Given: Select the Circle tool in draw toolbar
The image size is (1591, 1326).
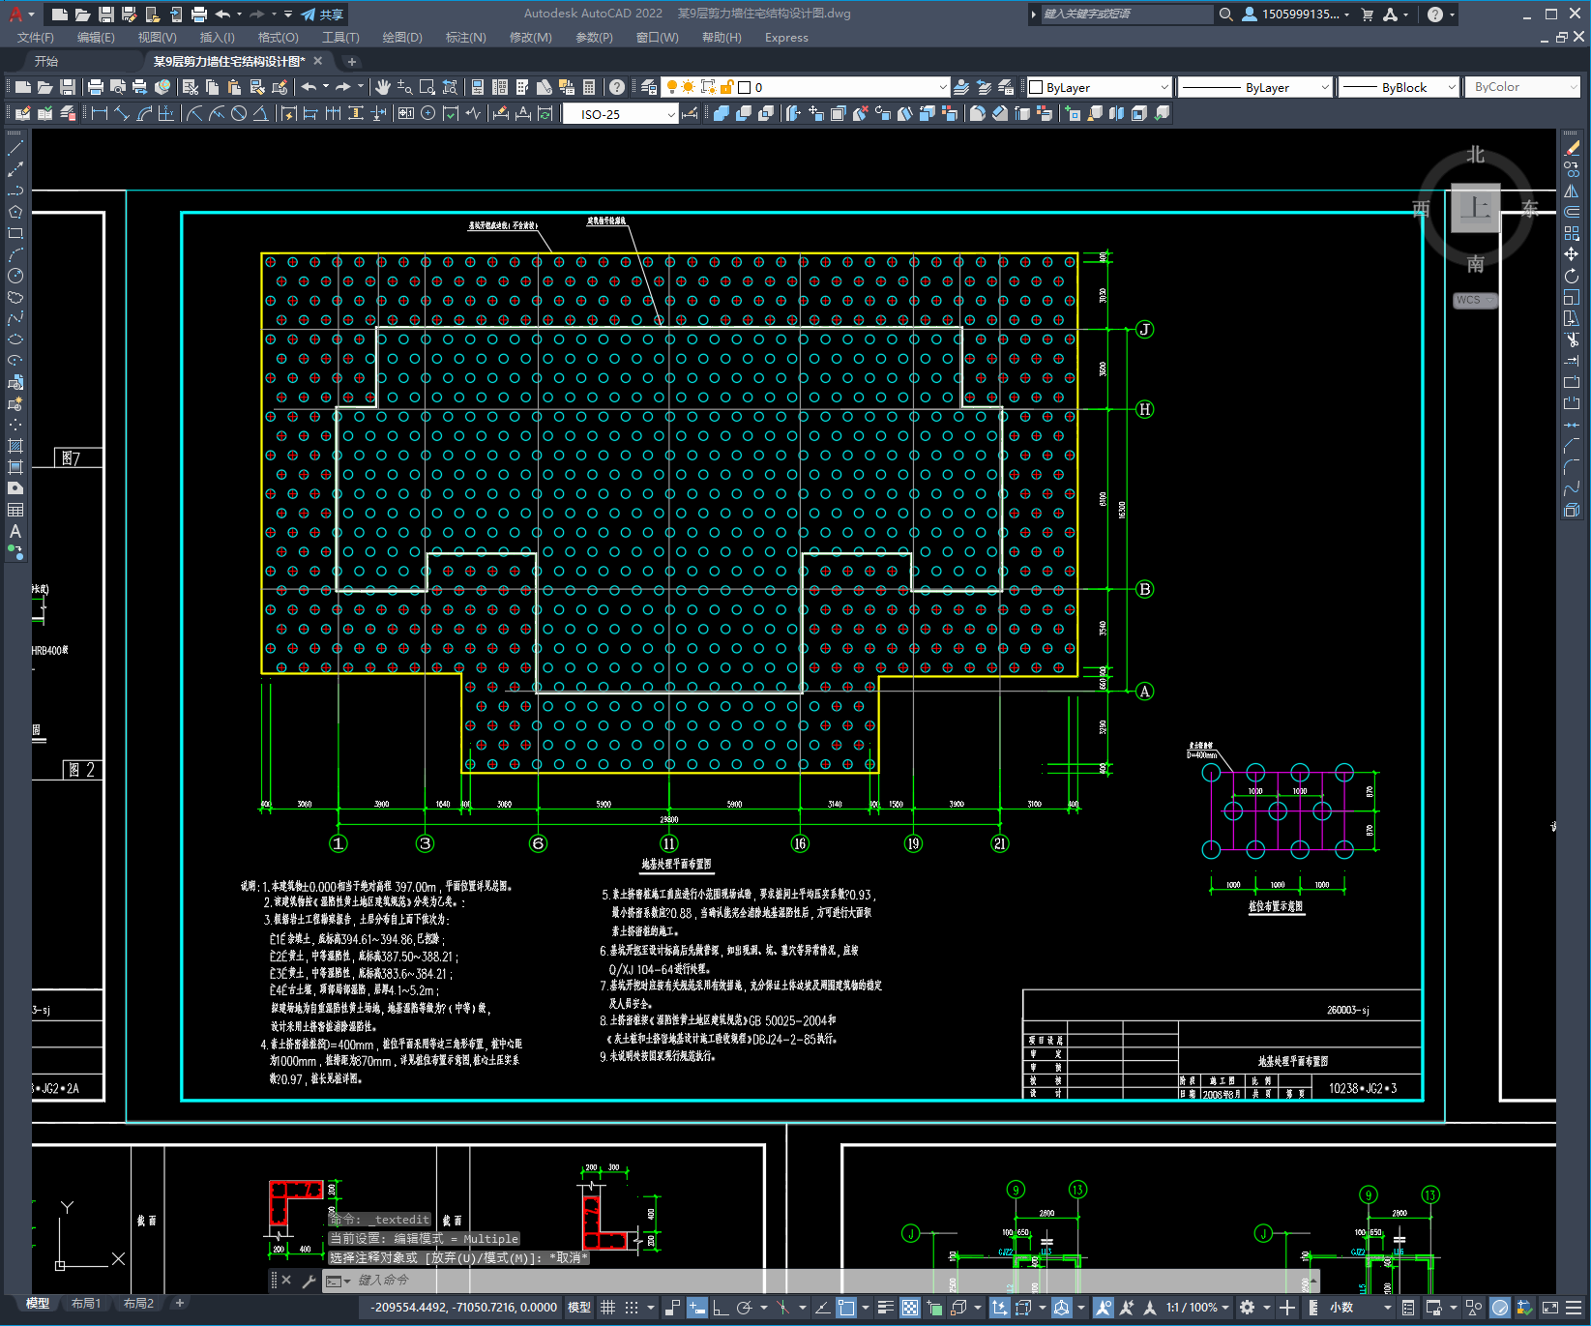Looking at the screenshot, I should point(15,276).
